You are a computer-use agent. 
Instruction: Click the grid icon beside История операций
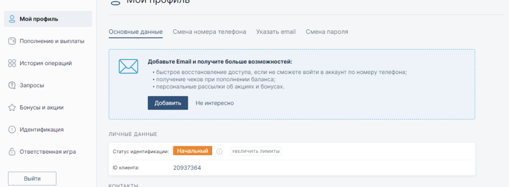pyautogui.click(x=12, y=63)
